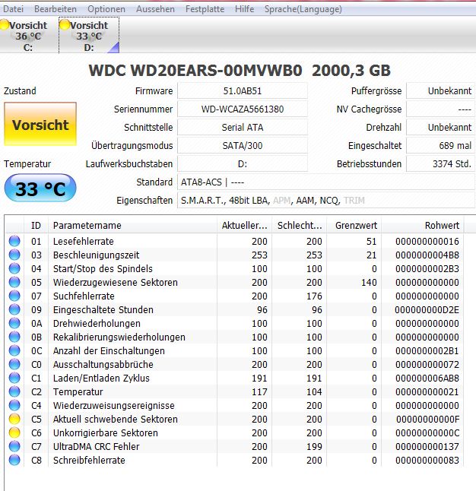
Task: Click the Betriebsstunden value 3374 Std.
Action: tap(440, 163)
